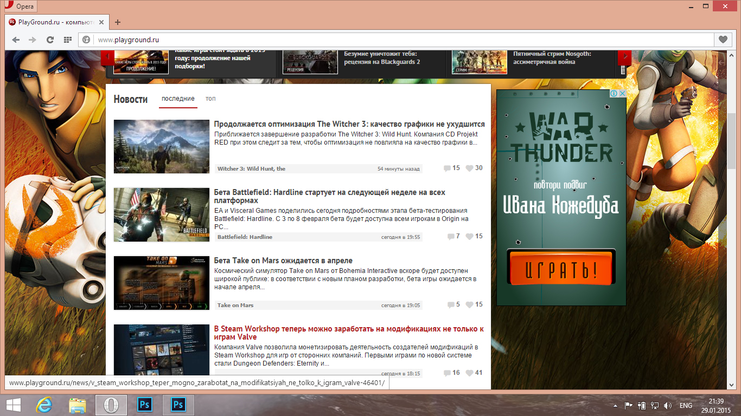Image resolution: width=741 pixels, height=416 pixels.
Task: View comments on the Steam Workshop article
Action: tap(452, 373)
